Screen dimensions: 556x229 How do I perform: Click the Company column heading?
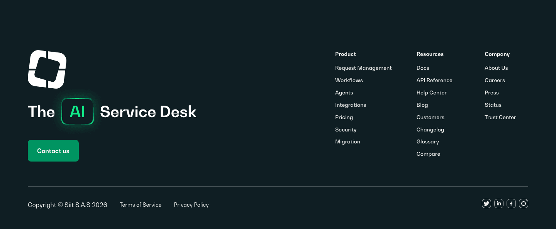coord(497,54)
